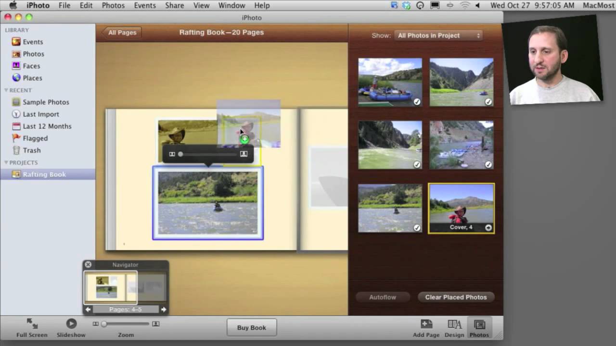Click the volume icon in menu bar
Image resolution: width=616 pixels, height=346 pixels.
tap(477, 5)
